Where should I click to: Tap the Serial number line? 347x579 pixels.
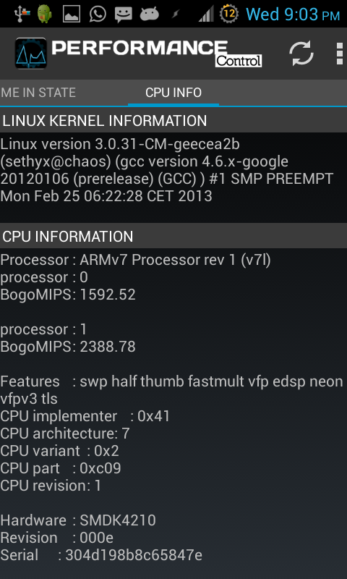101,555
